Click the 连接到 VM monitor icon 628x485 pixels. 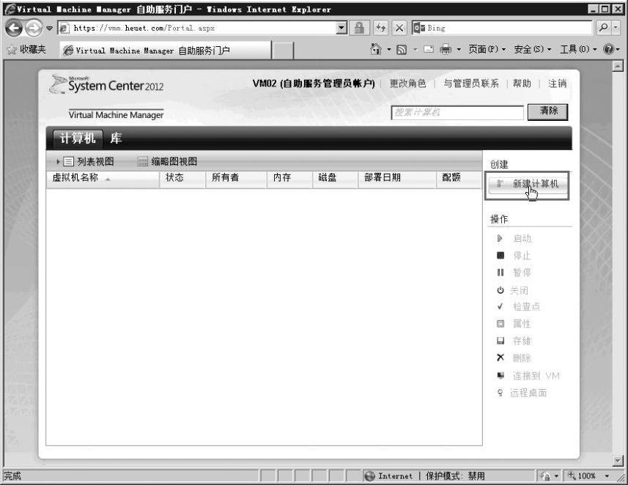pos(500,375)
